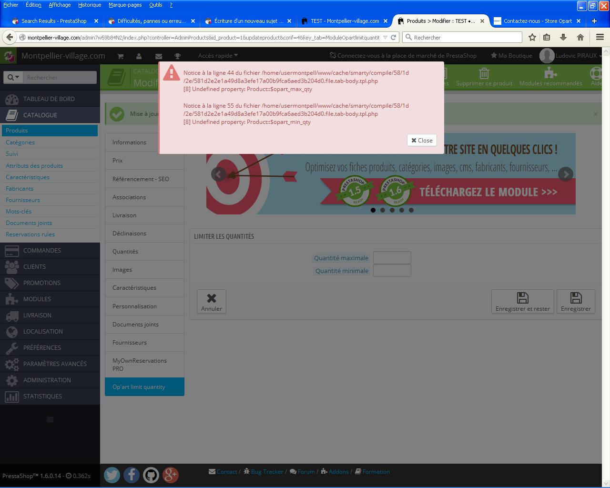Select the first banner carousel dot
610x488 pixels.
(373, 210)
